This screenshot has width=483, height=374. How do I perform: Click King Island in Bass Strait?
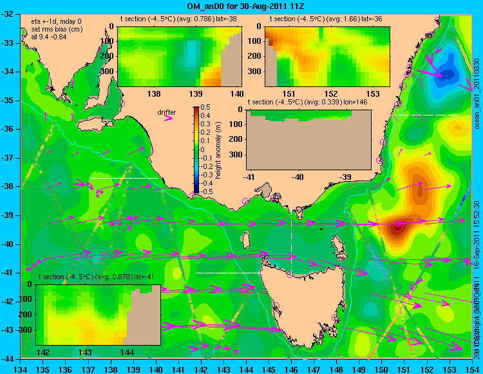[245, 239]
